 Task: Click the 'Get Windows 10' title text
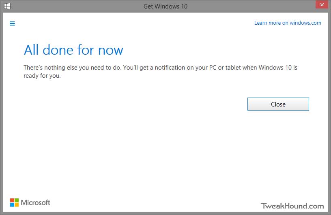pyautogui.click(x=165, y=6)
